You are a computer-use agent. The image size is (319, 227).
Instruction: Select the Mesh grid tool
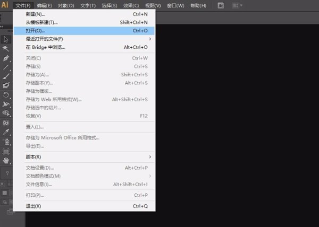6,123
